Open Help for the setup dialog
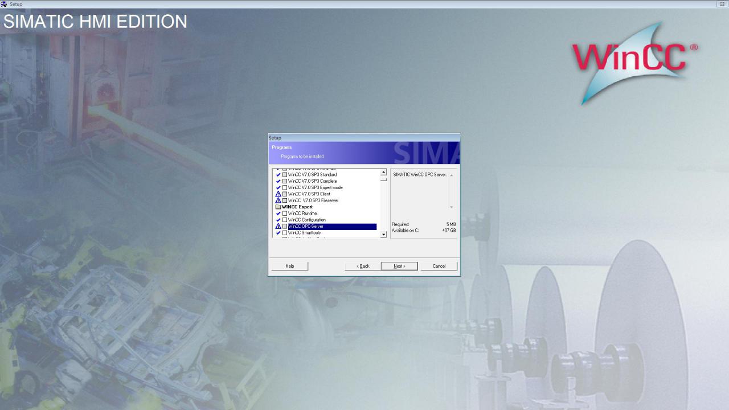 click(289, 266)
